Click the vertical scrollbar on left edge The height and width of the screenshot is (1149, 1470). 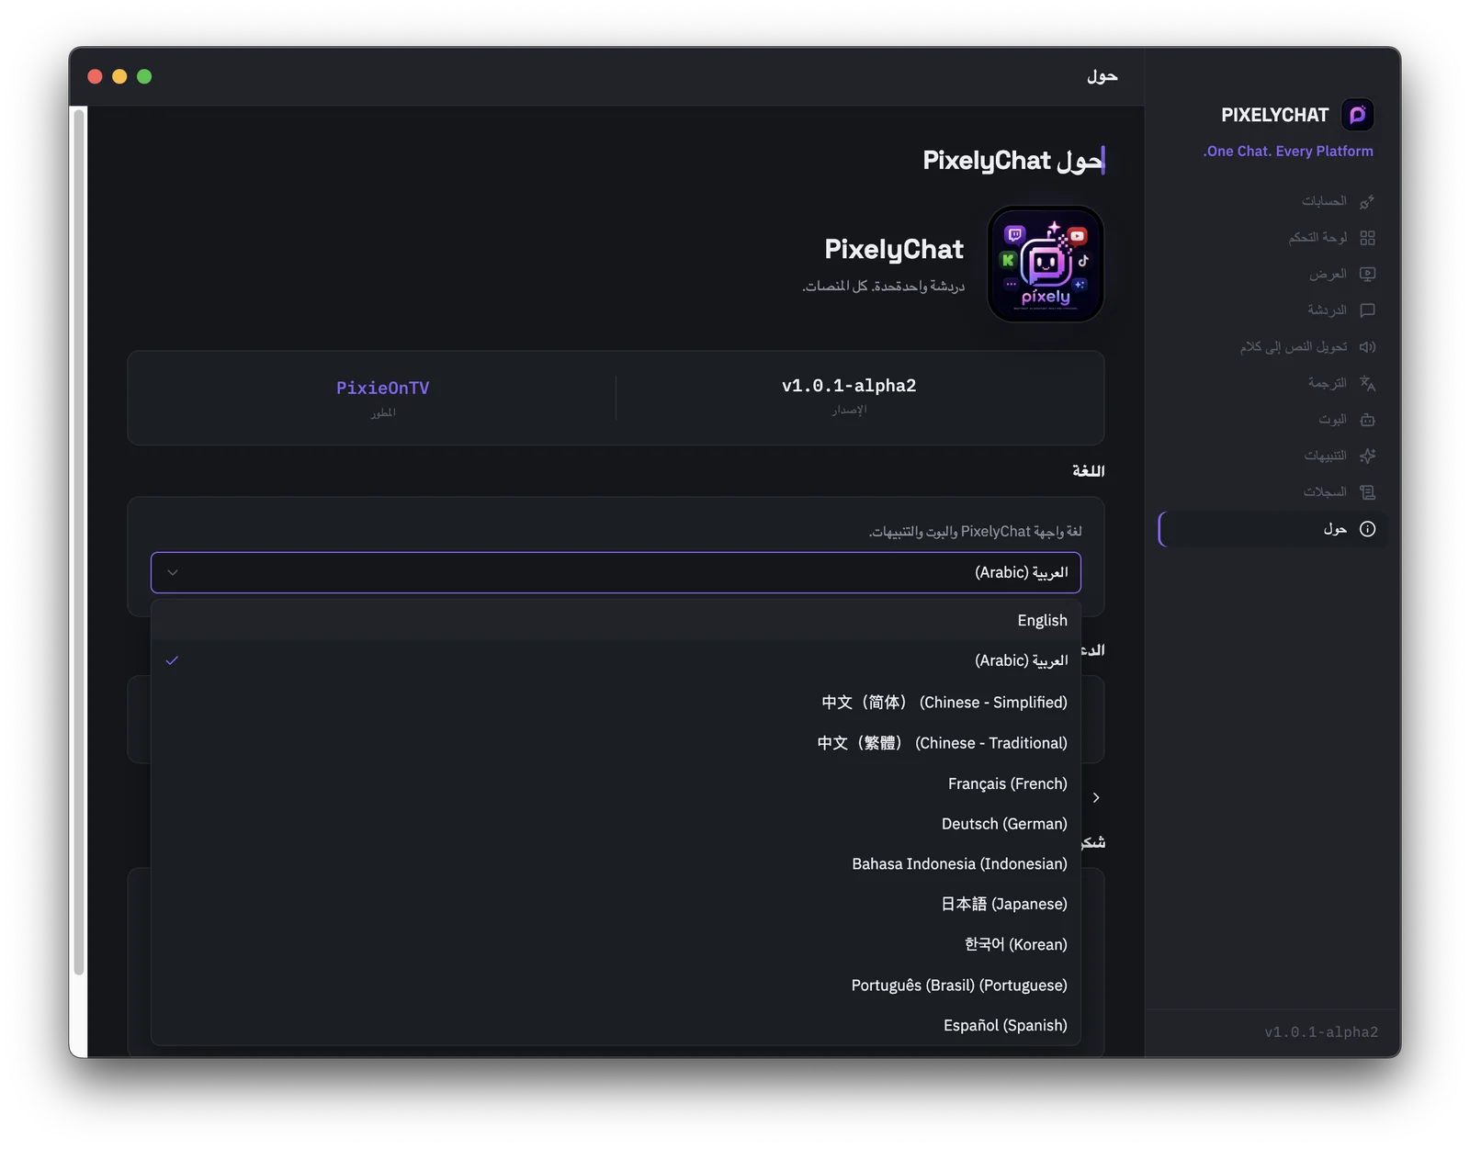pyautogui.click(x=79, y=542)
